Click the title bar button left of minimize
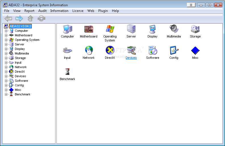 point(191,5)
